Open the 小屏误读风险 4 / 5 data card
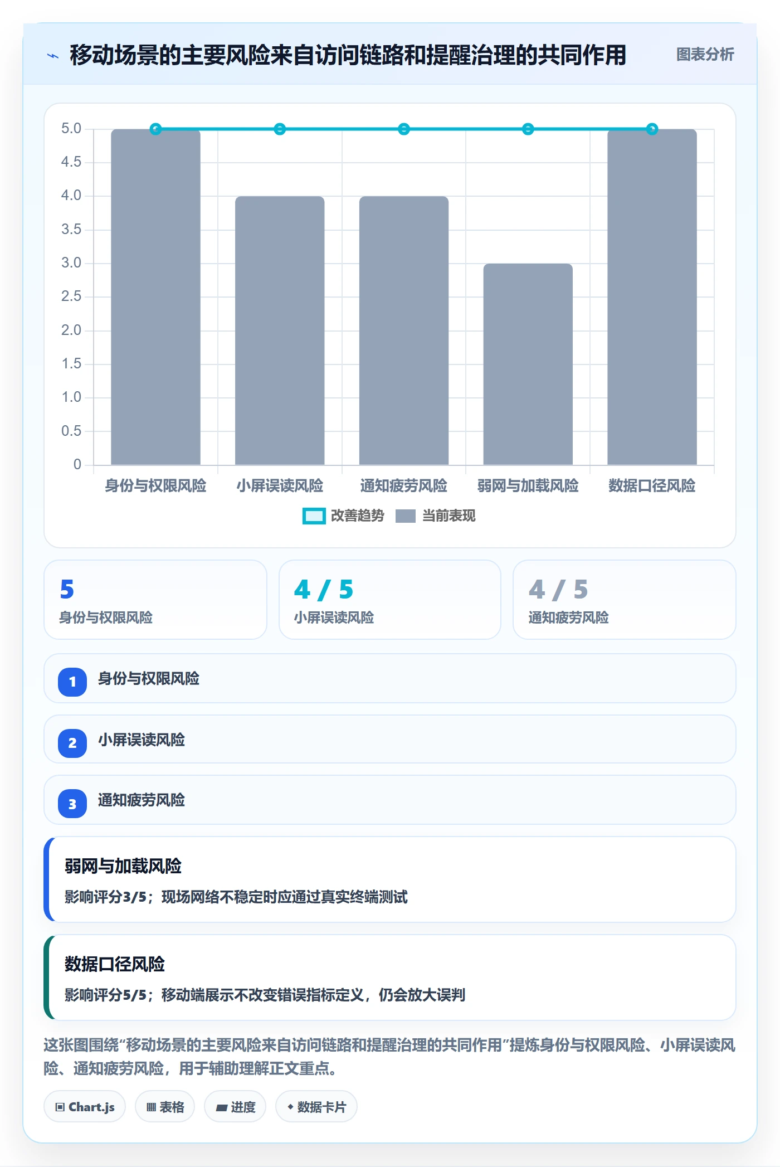 [x=390, y=600]
